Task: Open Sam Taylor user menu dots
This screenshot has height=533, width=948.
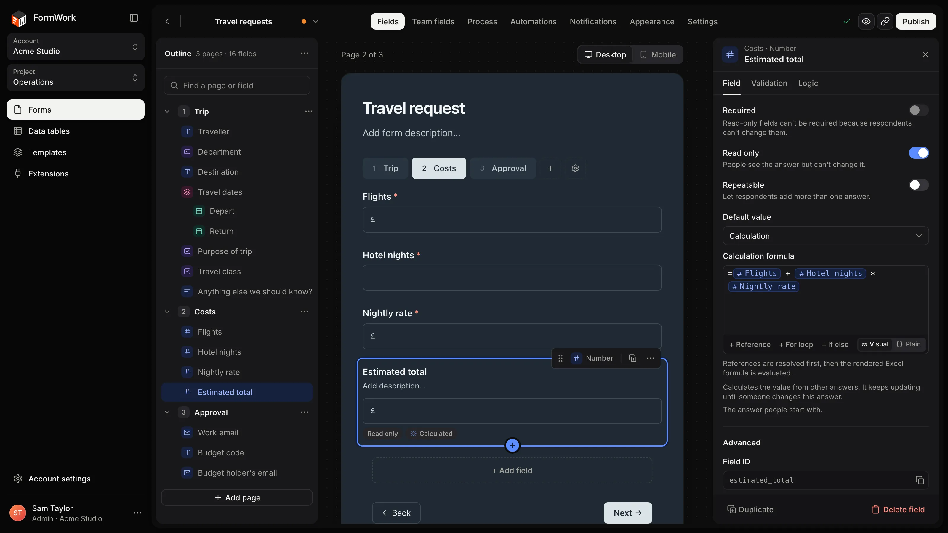Action: pyautogui.click(x=137, y=513)
